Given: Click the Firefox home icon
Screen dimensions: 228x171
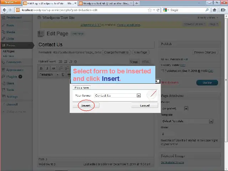Looking at the screenshot, I should click(x=215, y=10).
